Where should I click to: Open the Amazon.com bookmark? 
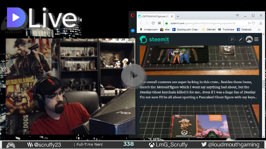pyautogui.click(x=149, y=29)
